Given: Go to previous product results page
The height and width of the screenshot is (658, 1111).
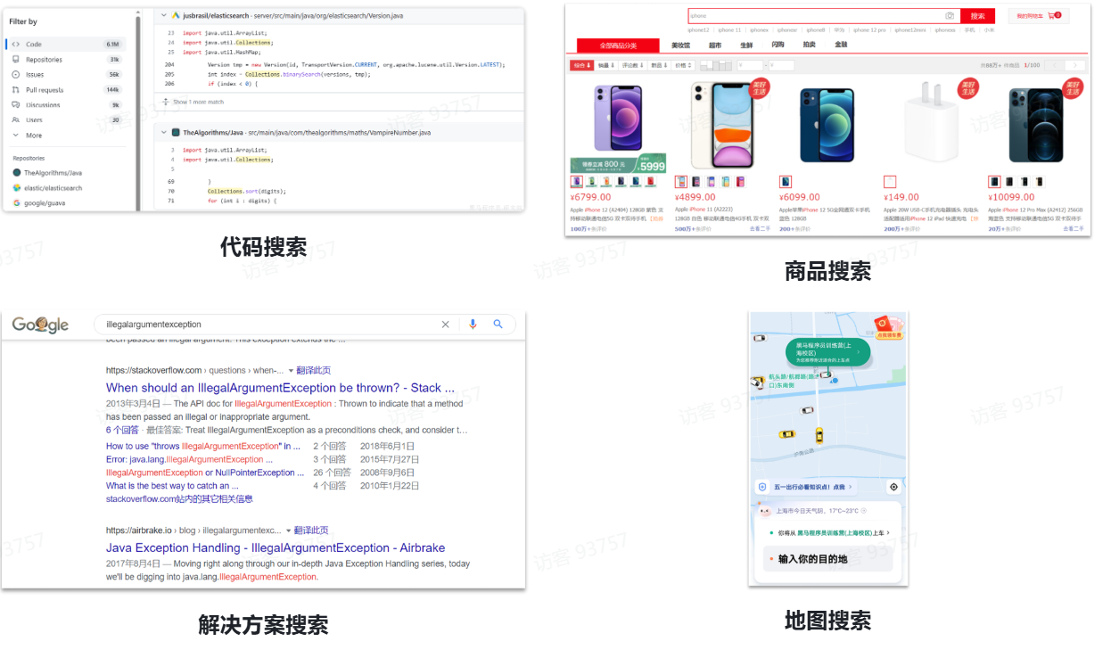Looking at the screenshot, I should coord(1056,65).
